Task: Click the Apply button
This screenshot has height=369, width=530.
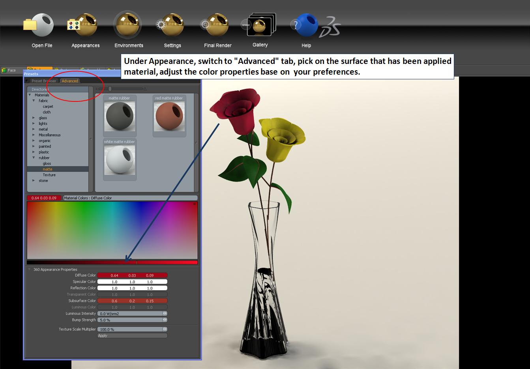Action: tap(132, 336)
